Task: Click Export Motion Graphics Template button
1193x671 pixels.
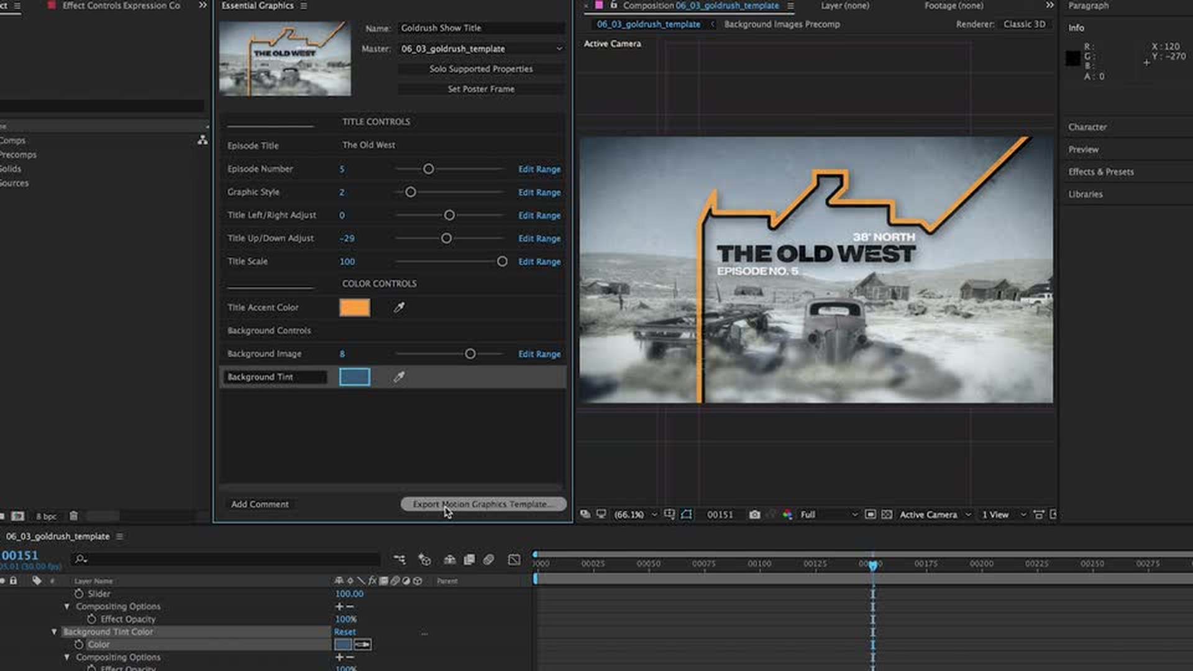Action: point(483,504)
